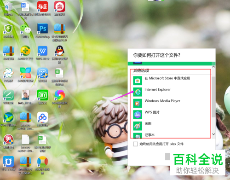Choose 画图 (Paint) from the list
The height and width of the screenshot is (180, 230).
tap(172, 126)
